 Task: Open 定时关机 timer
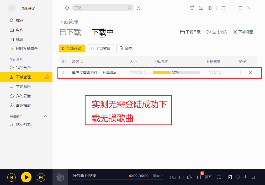[216, 32]
